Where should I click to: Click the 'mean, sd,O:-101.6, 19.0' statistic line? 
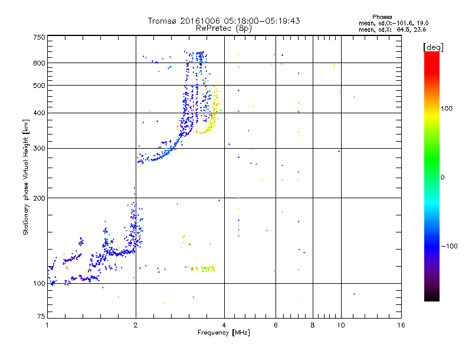[394, 23]
